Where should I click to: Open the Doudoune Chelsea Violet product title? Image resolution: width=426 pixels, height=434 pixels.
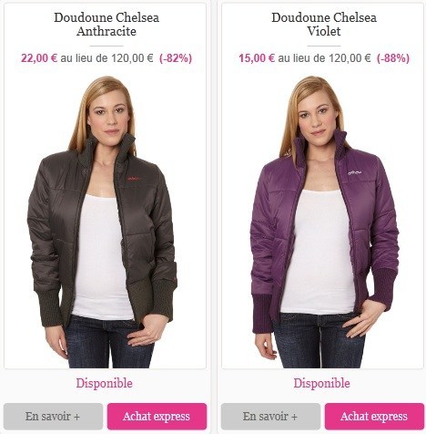coord(324,25)
